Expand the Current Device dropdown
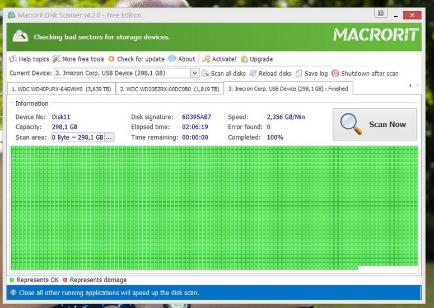Screen dimensions: 434x308 point(194,73)
